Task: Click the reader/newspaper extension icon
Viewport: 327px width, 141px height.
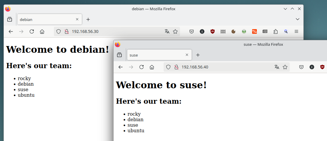Action: (x=265, y=31)
